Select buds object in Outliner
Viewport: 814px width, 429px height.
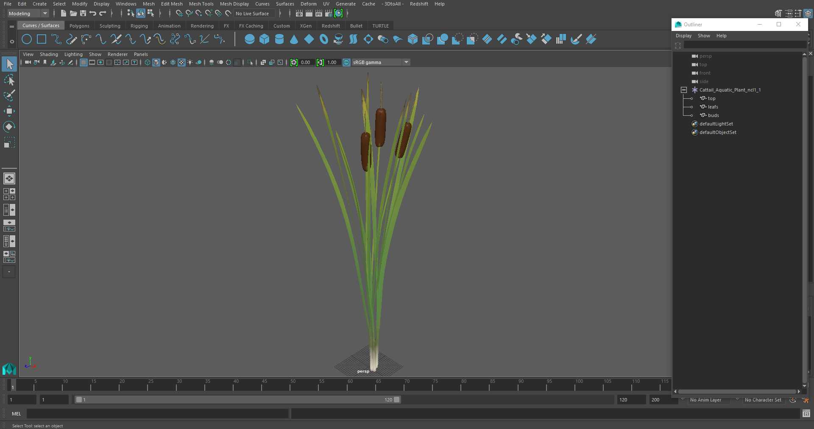(x=713, y=115)
